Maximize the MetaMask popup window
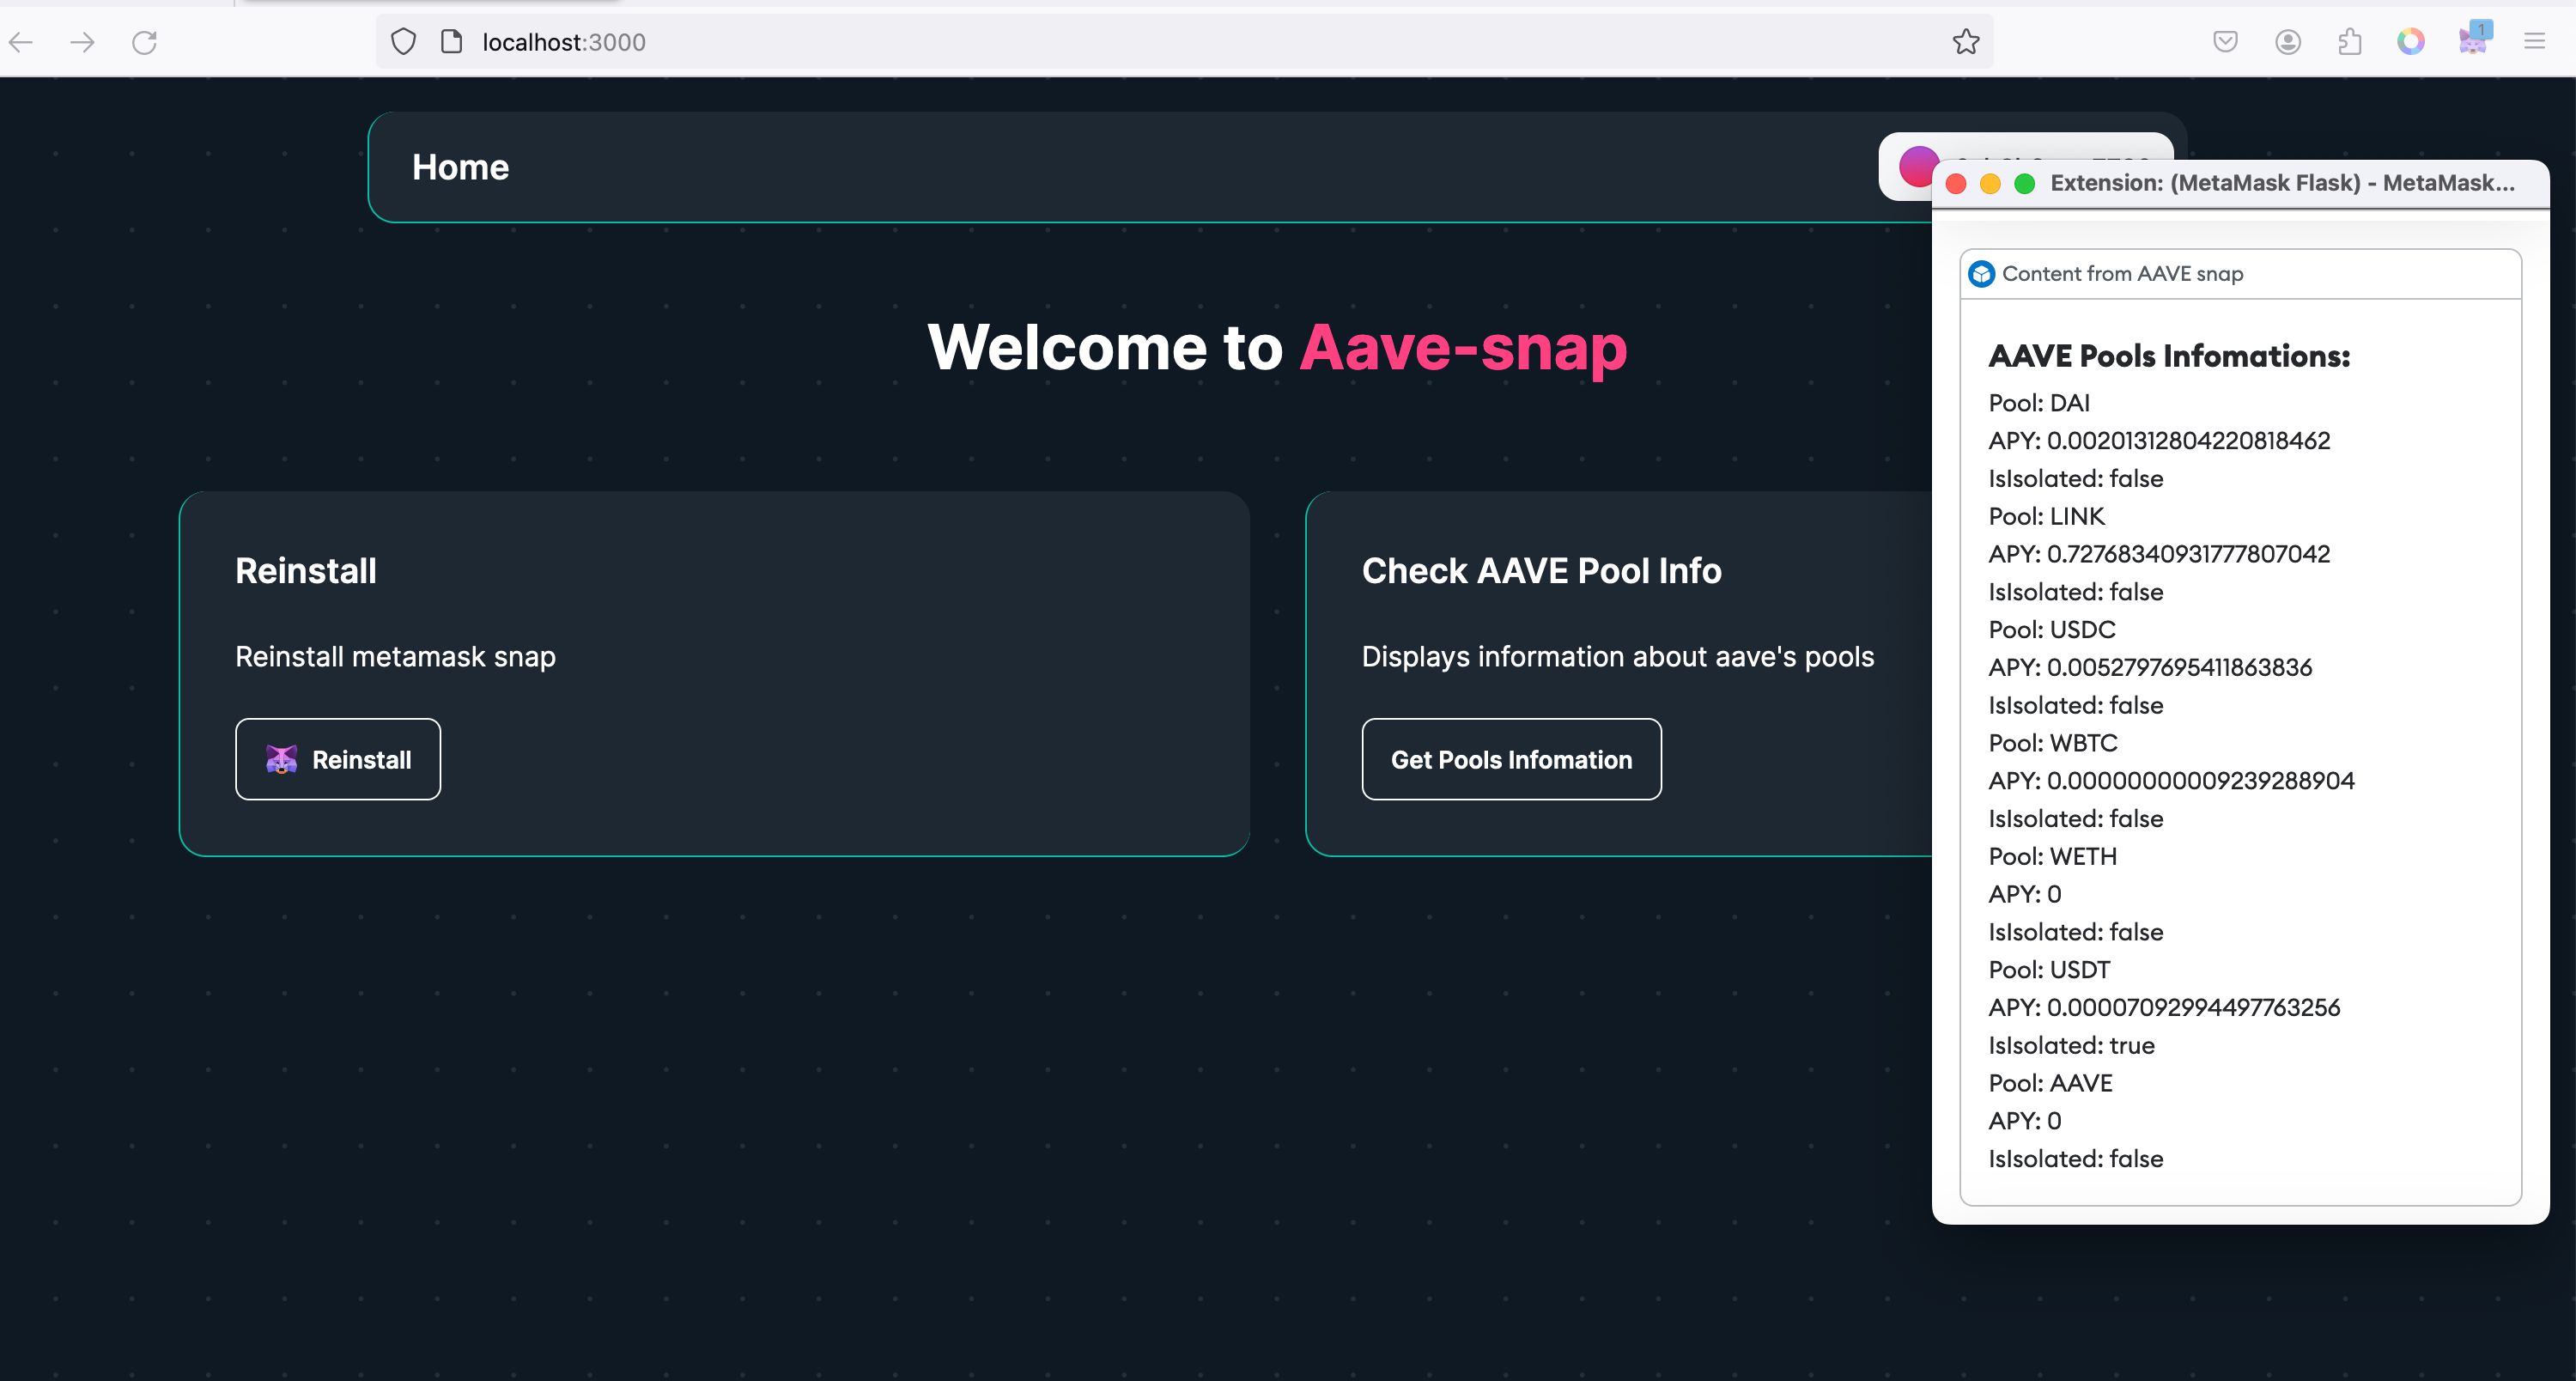 coord(2024,184)
